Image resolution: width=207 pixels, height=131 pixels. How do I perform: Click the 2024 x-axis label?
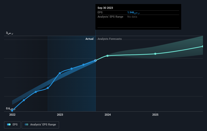(108, 115)
